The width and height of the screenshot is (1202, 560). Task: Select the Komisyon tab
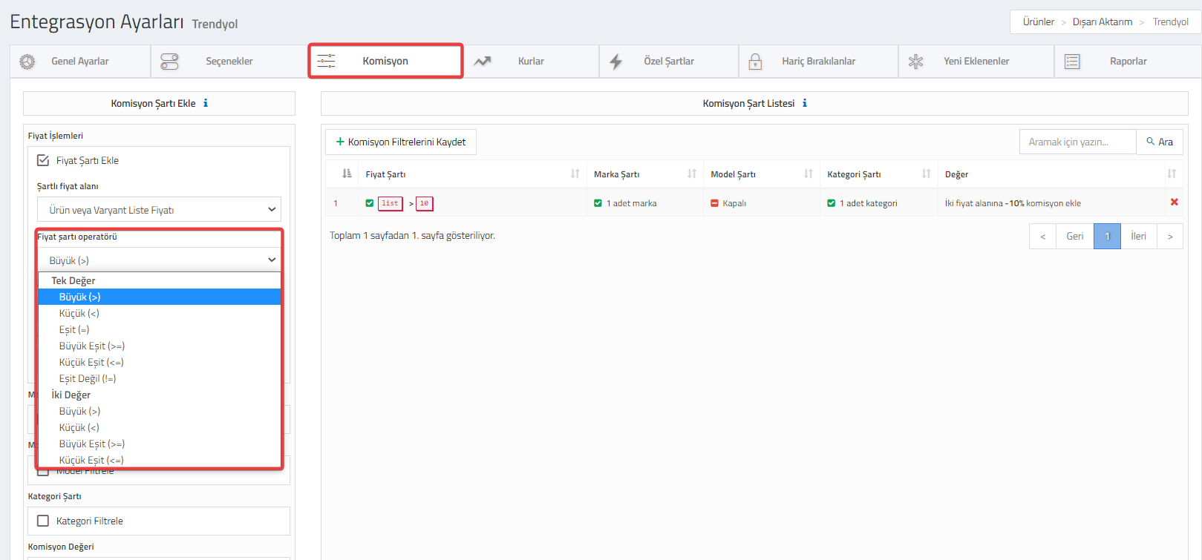385,61
